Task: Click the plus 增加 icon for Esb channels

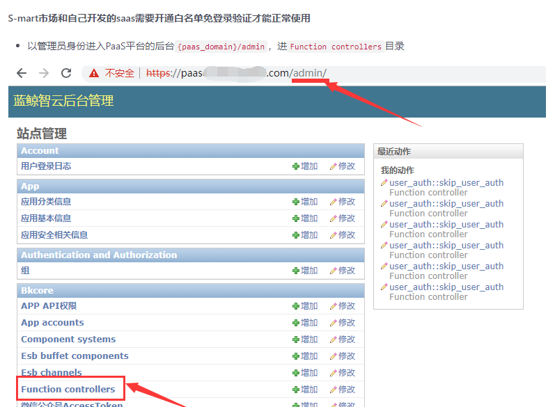Action: click(296, 373)
